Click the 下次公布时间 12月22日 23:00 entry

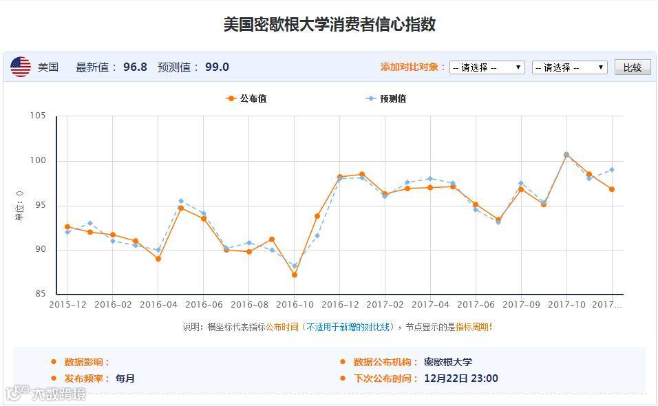(x=425, y=378)
